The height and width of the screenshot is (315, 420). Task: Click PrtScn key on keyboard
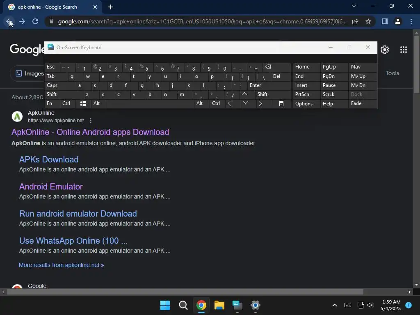306,95
